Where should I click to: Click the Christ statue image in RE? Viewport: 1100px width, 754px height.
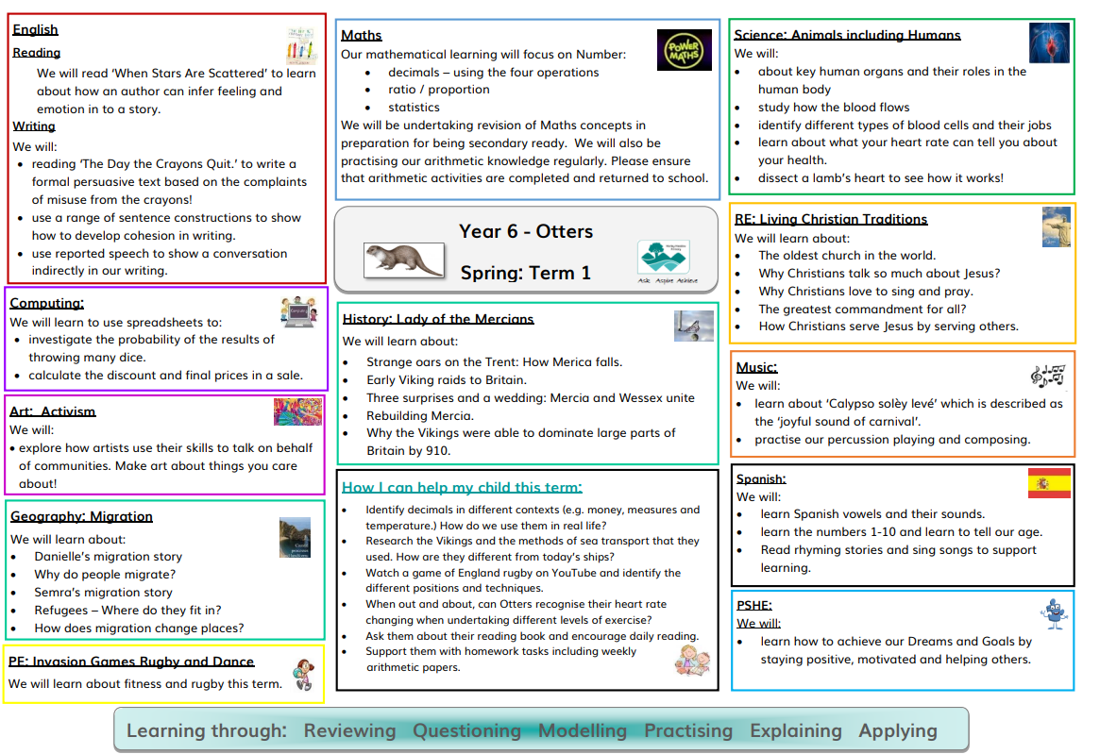pos(1056,227)
